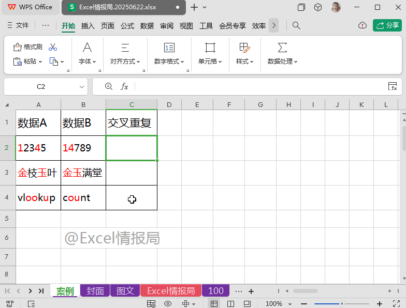The height and width of the screenshot is (308, 406).
Task: Switch to normal view in status bar
Action: (x=214, y=303)
